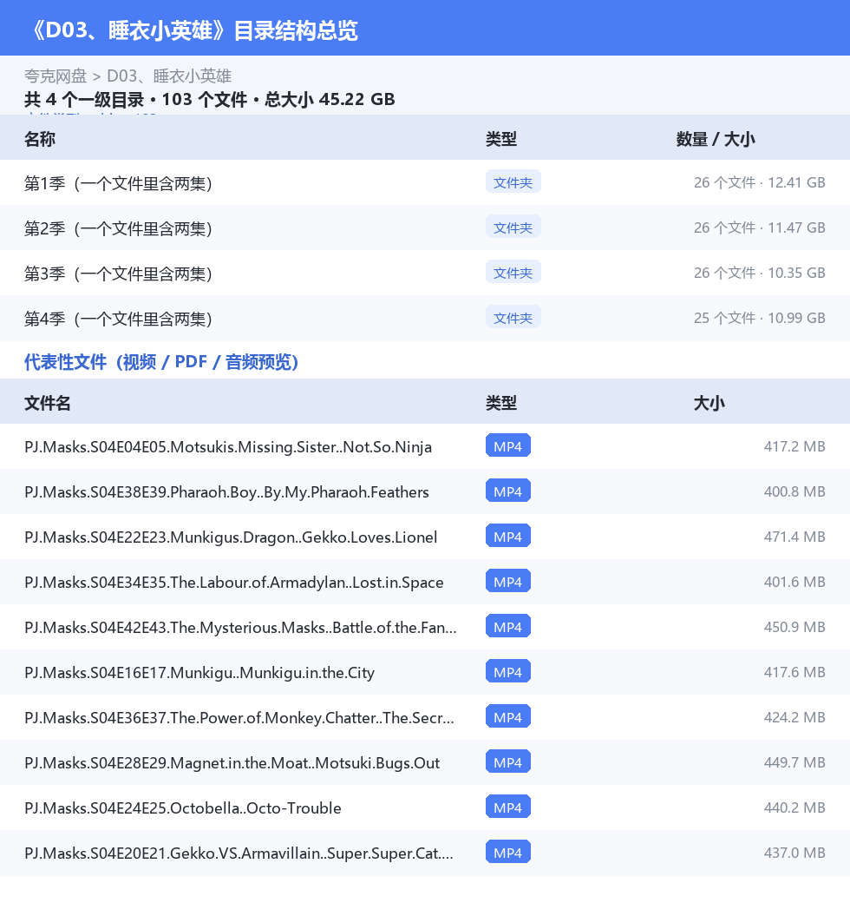Select the 449.7 MB size value
Viewport: 850px width, 903px height.
click(794, 762)
